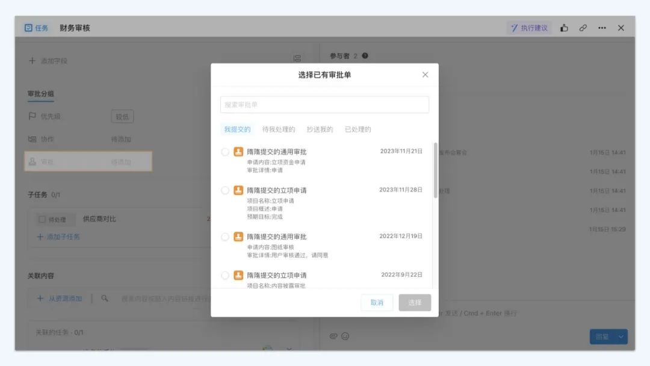Image resolution: width=650 pixels, height=366 pixels.
Task: Click the approval list scrollbar
Action: click(x=436, y=170)
